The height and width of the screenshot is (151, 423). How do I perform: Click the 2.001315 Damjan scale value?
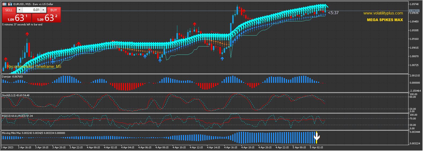[x=415, y=76]
